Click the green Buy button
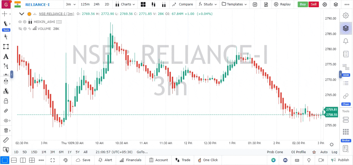 pyautogui.click(x=303, y=4)
